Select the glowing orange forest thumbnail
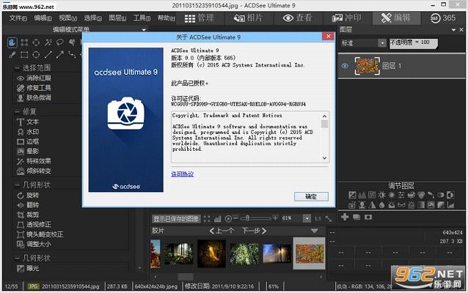 pos(211,253)
